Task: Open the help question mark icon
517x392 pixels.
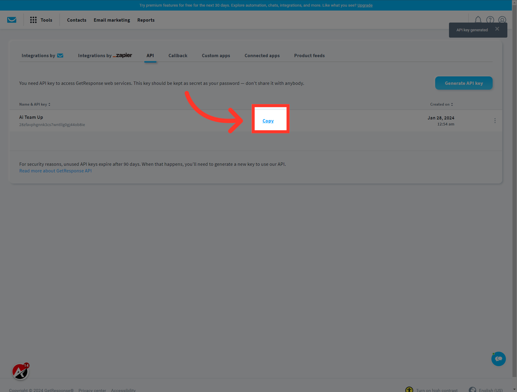Action: click(490, 20)
